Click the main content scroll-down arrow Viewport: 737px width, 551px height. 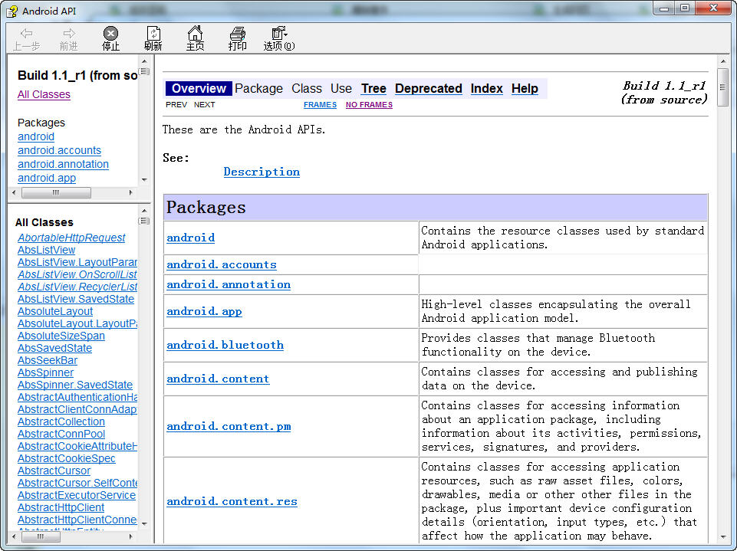[723, 537]
